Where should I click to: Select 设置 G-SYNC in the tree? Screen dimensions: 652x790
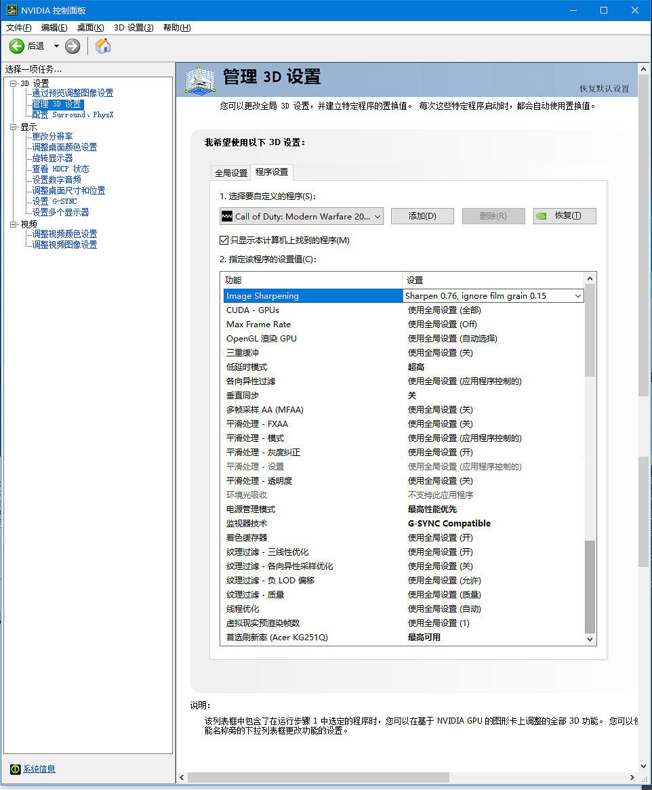pos(54,201)
